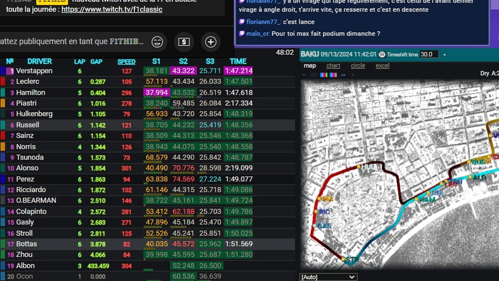Switch to the excel view tab
Screen dimensions: 499x281
point(382,66)
